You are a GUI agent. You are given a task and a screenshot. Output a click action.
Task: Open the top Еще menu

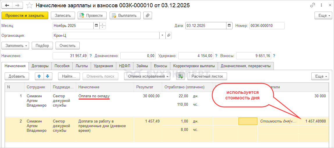[323, 15]
